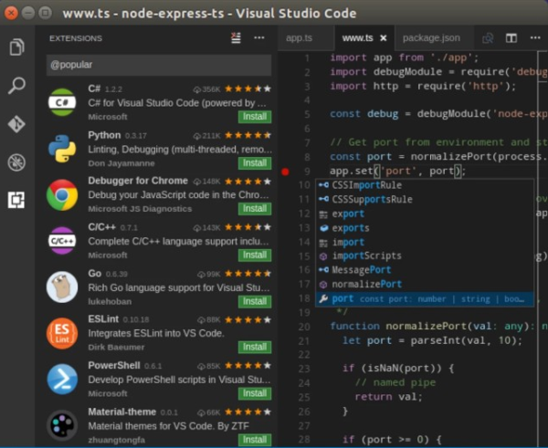This screenshot has height=448, width=548.
Task: Install the Python extension
Action: (x=255, y=163)
